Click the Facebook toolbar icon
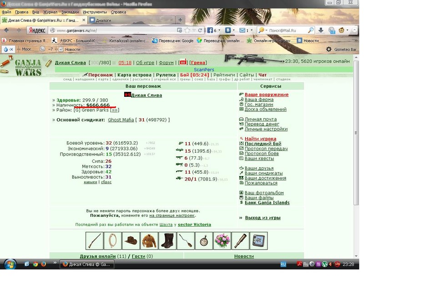 tap(210, 30)
